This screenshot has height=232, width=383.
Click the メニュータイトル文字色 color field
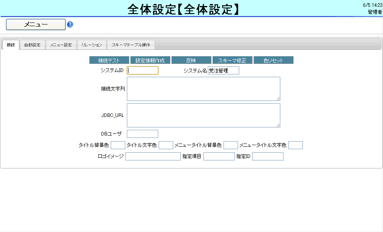point(295,145)
